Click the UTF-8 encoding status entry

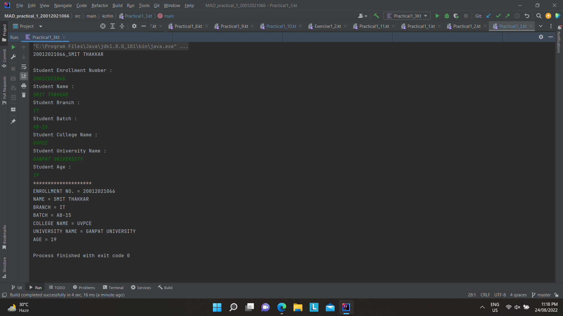point(500,295)
